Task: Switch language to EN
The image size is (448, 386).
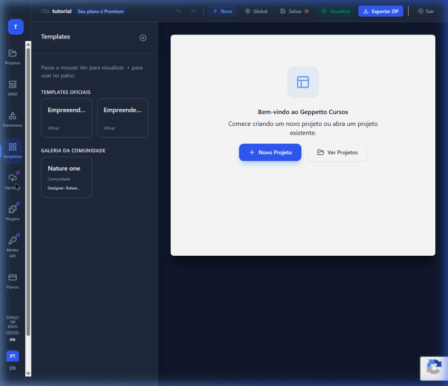Action: 13,368
